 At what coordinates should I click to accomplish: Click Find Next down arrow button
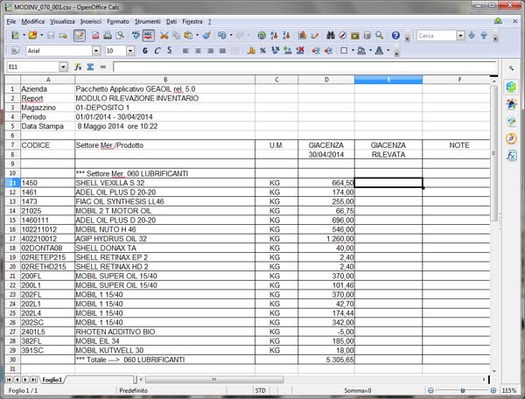coord(472,35)
